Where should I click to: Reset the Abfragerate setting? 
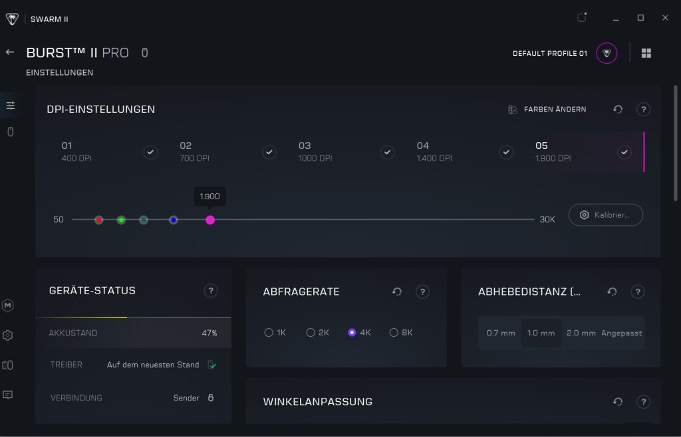[x=397, y=292]
